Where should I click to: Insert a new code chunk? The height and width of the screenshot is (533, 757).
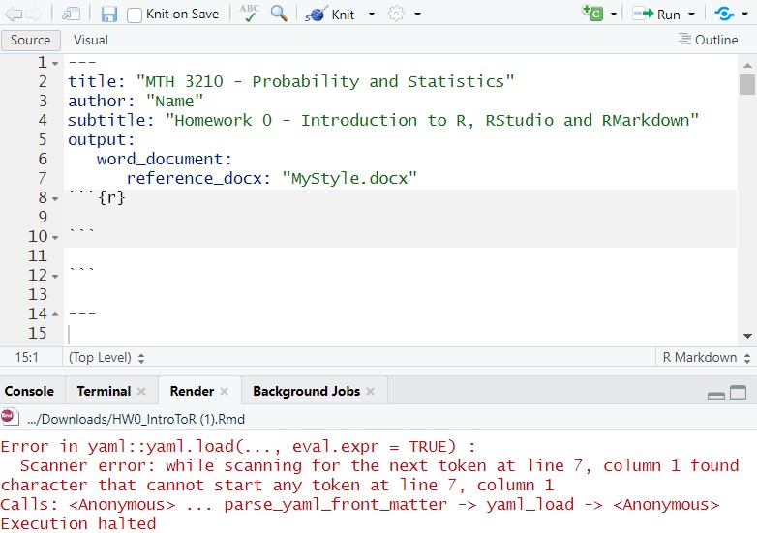592,13
